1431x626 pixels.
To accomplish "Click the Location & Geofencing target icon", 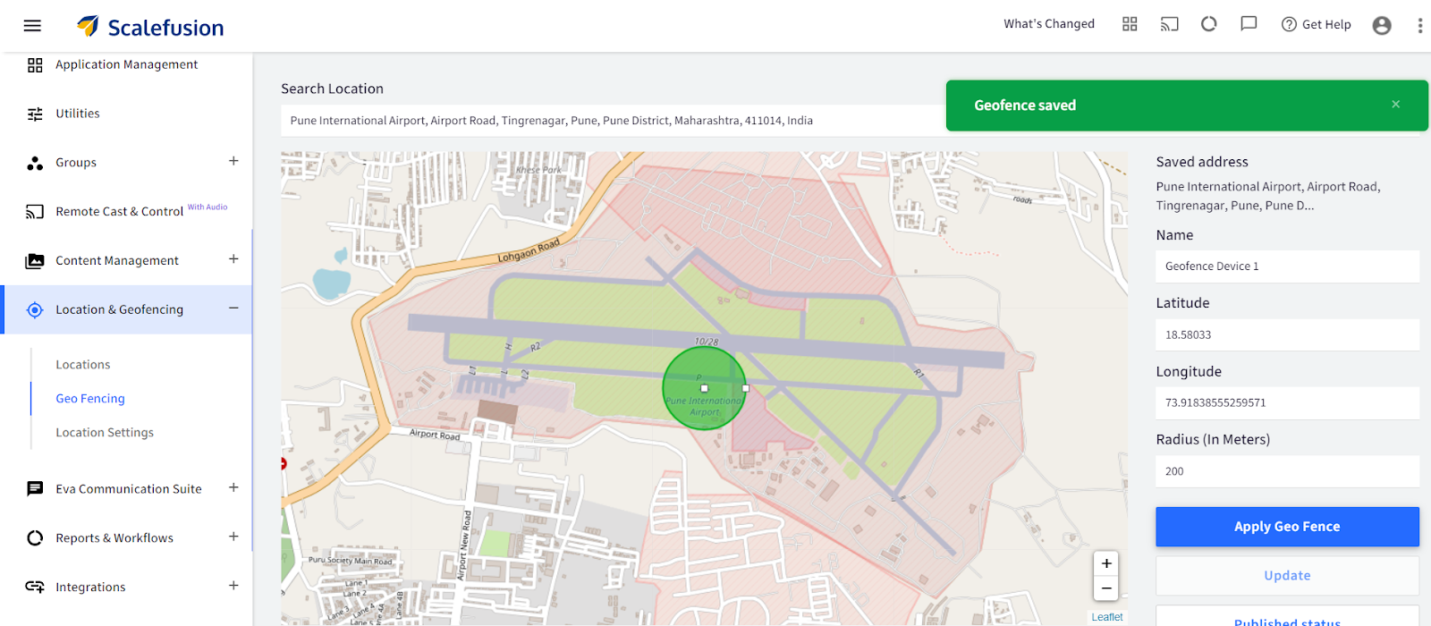I will click(x=35, y=310).
